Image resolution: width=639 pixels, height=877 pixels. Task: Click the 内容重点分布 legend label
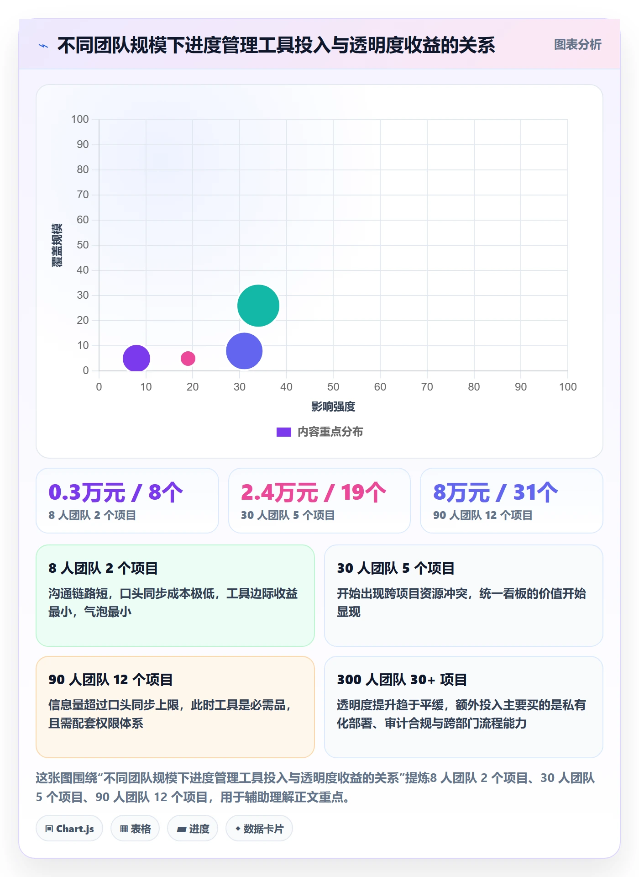coord(330,432)
